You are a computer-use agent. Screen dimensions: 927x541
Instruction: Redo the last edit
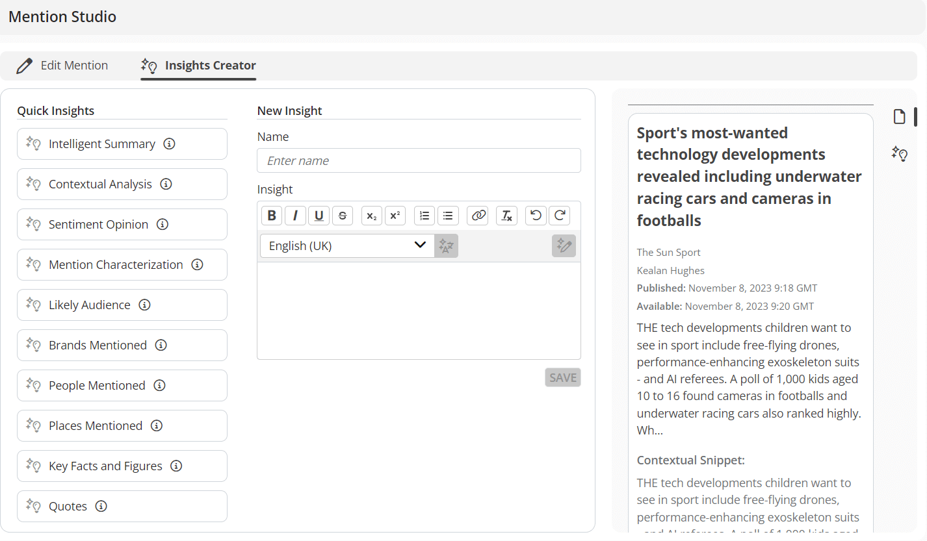(559, 216)
